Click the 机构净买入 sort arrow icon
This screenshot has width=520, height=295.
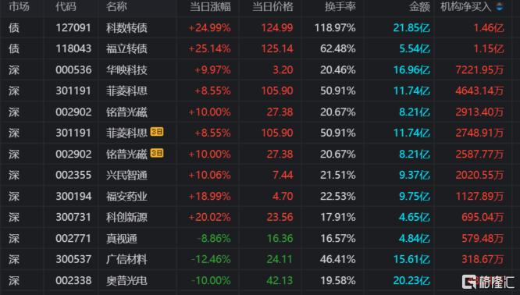pos(500,6)
